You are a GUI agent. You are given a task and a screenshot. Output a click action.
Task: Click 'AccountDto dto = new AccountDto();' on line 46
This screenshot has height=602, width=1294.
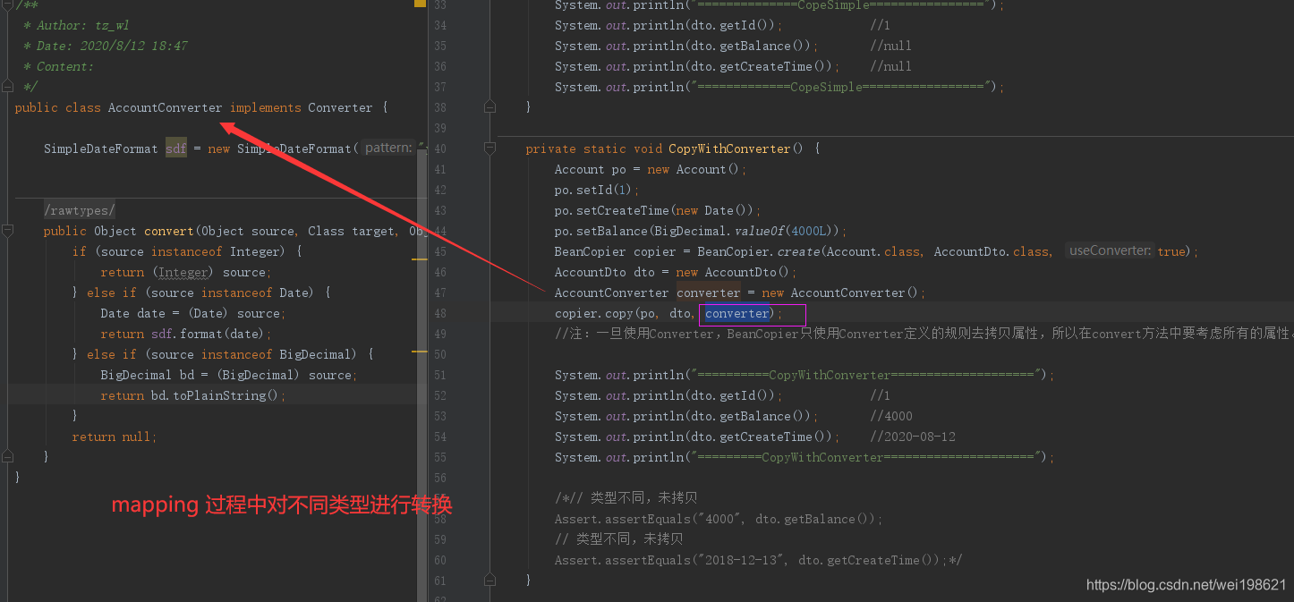point(676,272)
